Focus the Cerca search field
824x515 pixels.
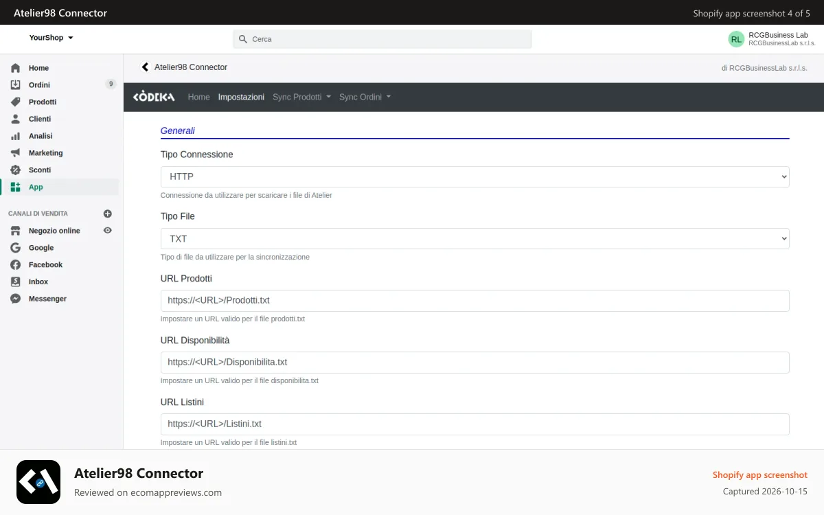[382, 39]
